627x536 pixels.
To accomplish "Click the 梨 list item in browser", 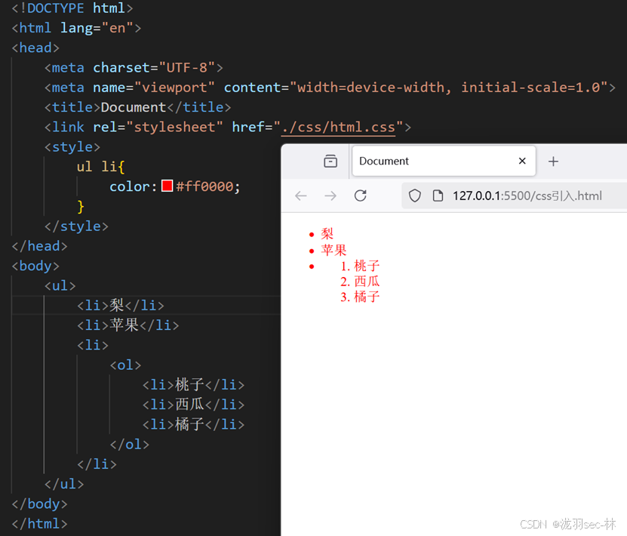I will click(327, 233).
